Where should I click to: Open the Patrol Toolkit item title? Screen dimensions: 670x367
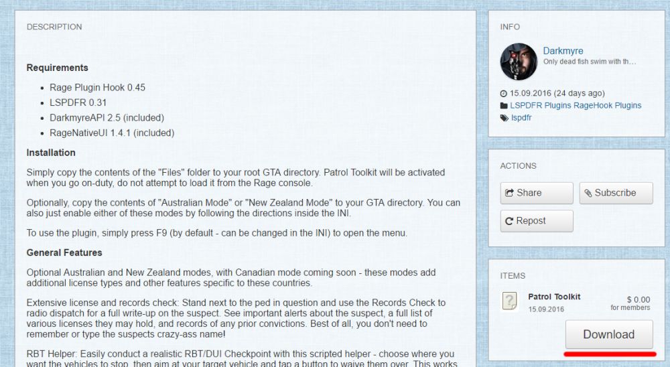click(554, 297)
